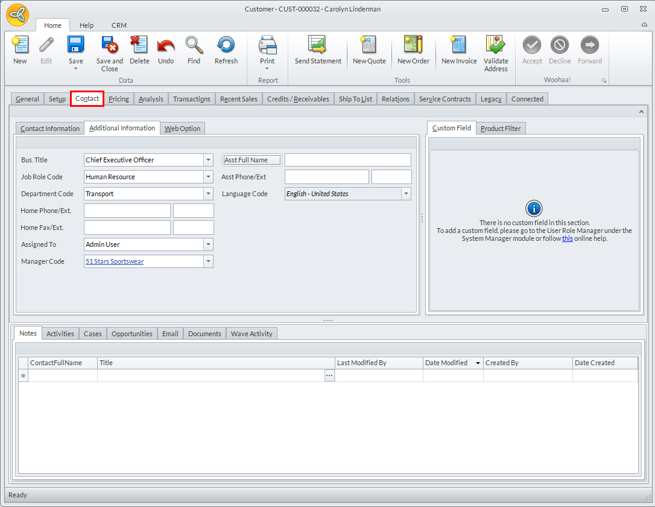Open the Bus. Title dropdown
655x507 pixels.
click(x=208, y=160)
